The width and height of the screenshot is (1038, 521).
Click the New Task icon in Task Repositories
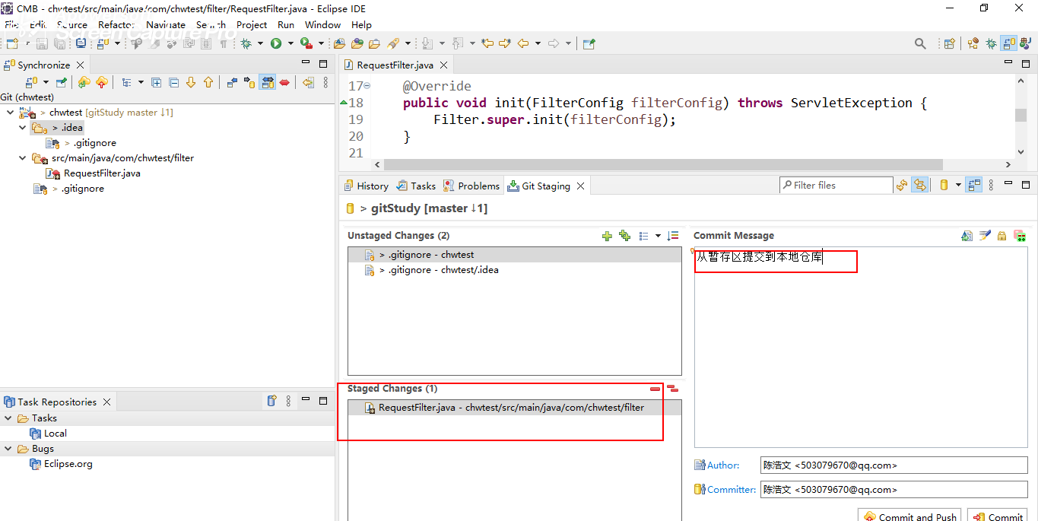[271, 401]
